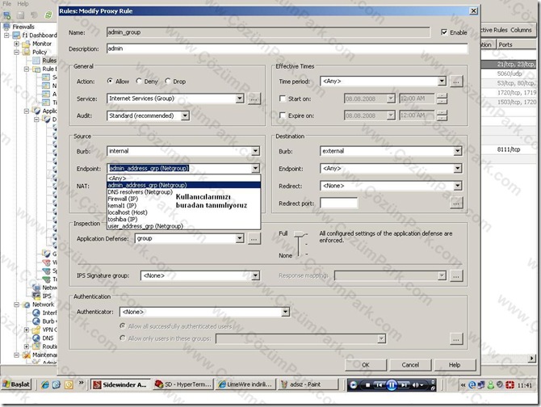Check the Expire on checkbox

click(x=283, y=115)
